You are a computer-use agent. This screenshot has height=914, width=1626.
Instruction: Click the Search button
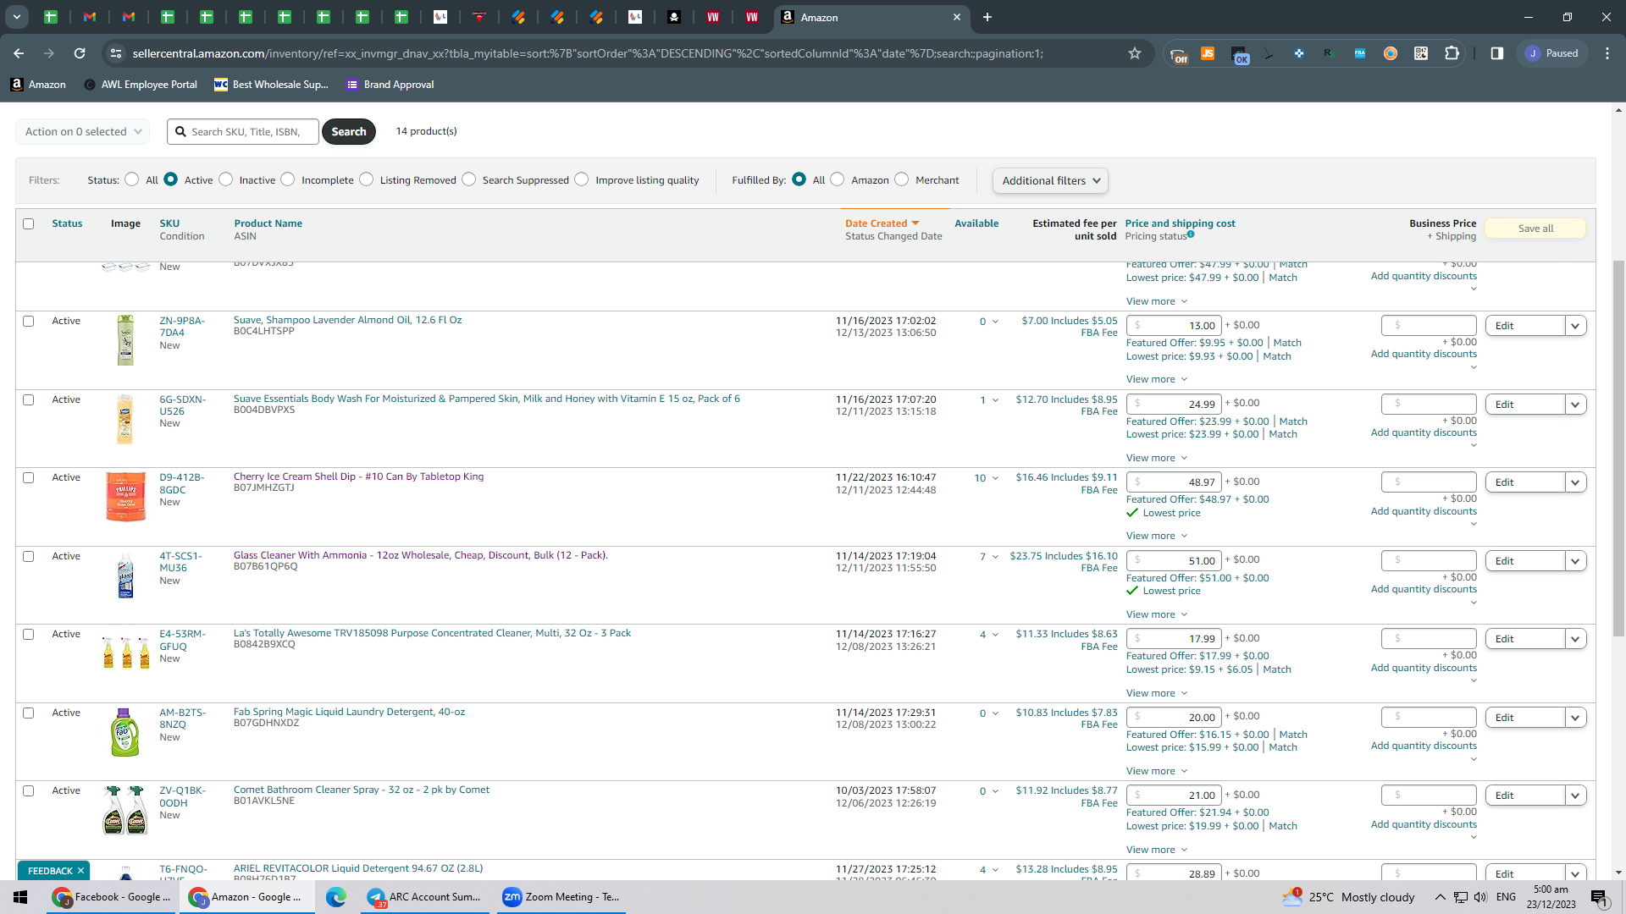click(x=349, y=131)
